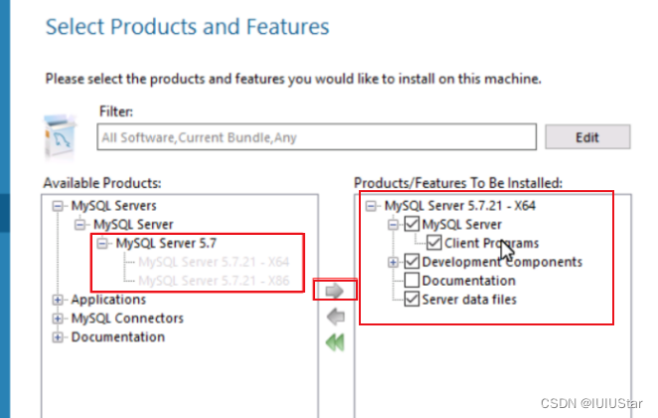The image size is (658, 418).
Task: Select the Client Programs label
Action: pyautogui.click(x=491, y=243)
